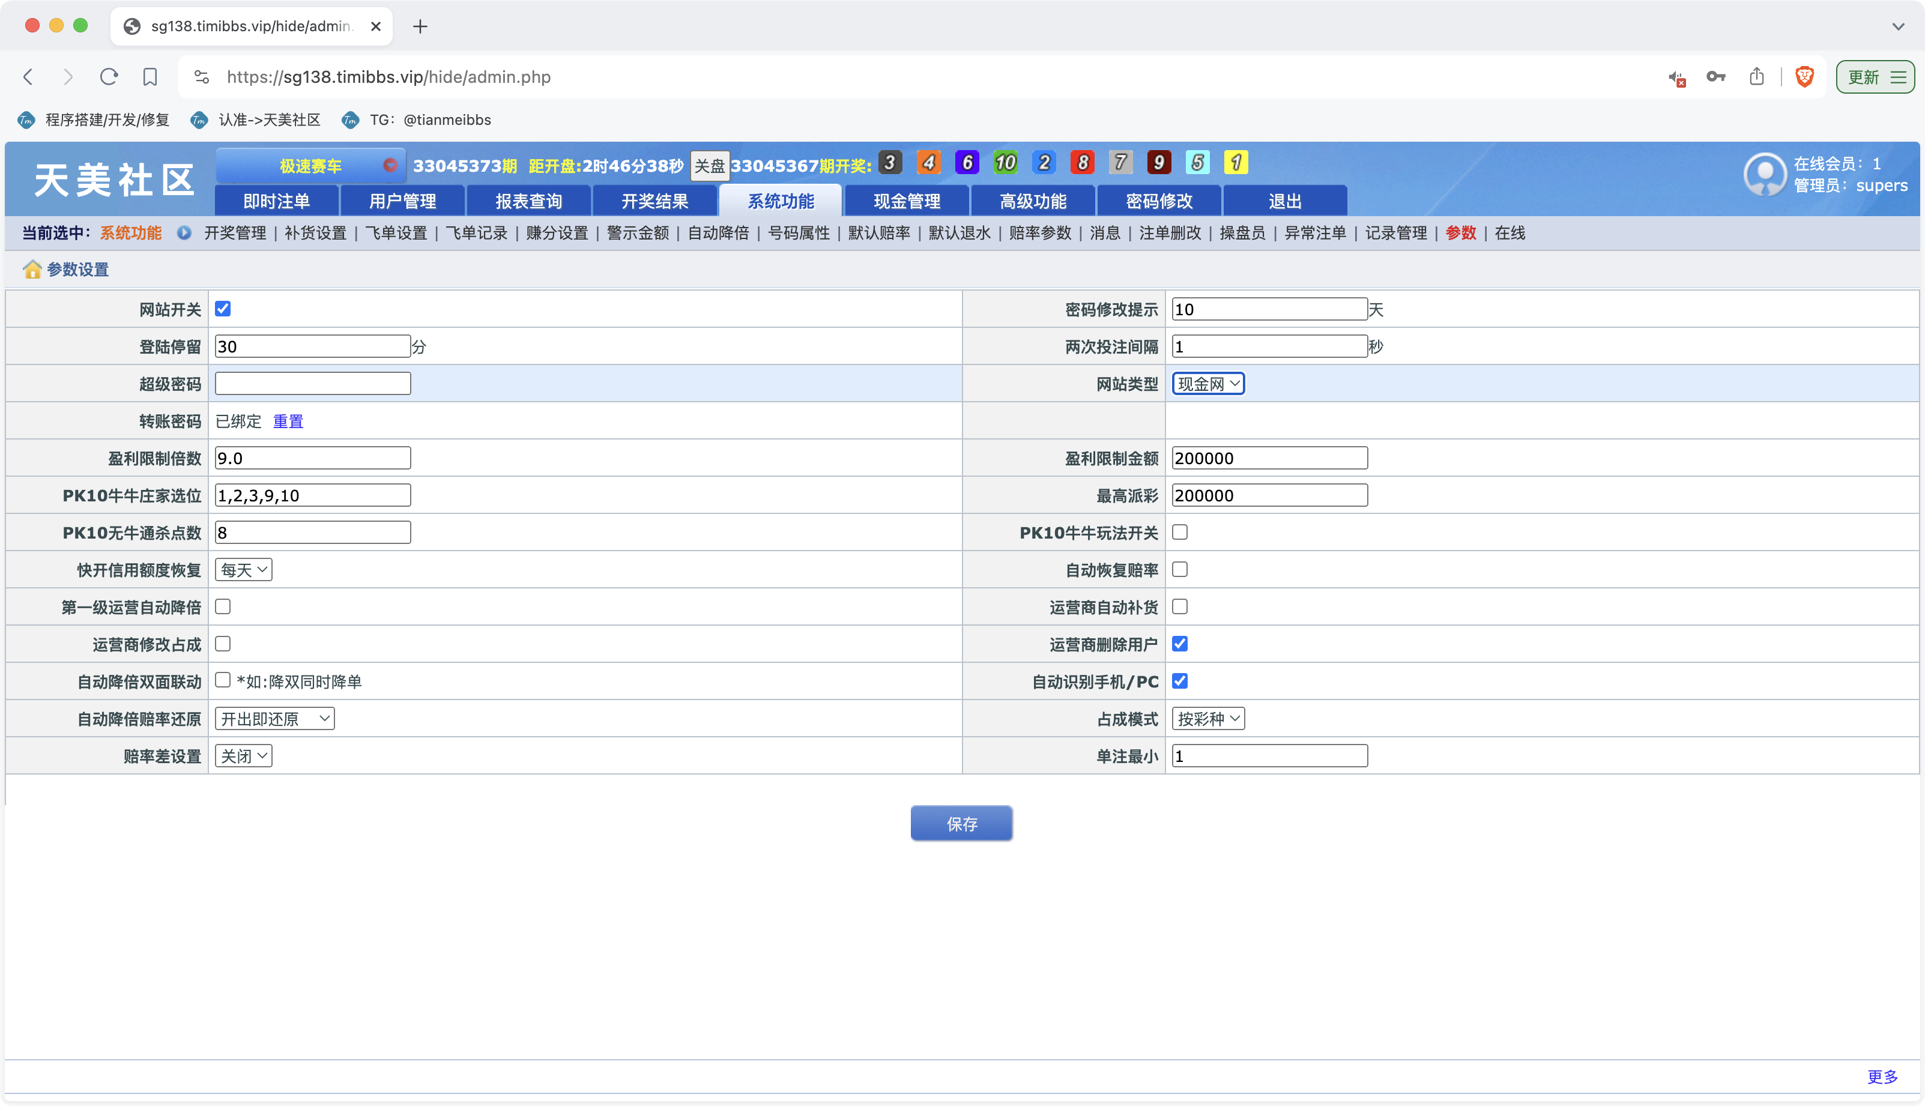This screenshot has height=1106, width=1925.
Task: Enable the PK10牛牛玩法开关 checkbox
Action: [1179, 533]
